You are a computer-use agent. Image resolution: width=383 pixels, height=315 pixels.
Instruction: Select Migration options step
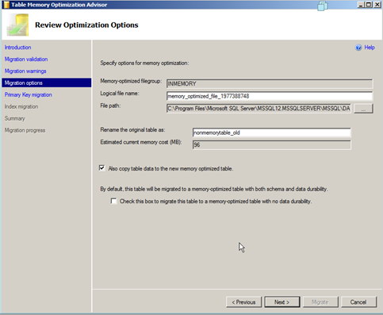tap(47, 83)
